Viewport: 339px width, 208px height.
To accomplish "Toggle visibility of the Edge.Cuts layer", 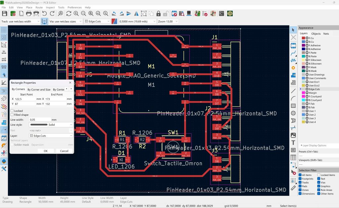I will point(307,89).
